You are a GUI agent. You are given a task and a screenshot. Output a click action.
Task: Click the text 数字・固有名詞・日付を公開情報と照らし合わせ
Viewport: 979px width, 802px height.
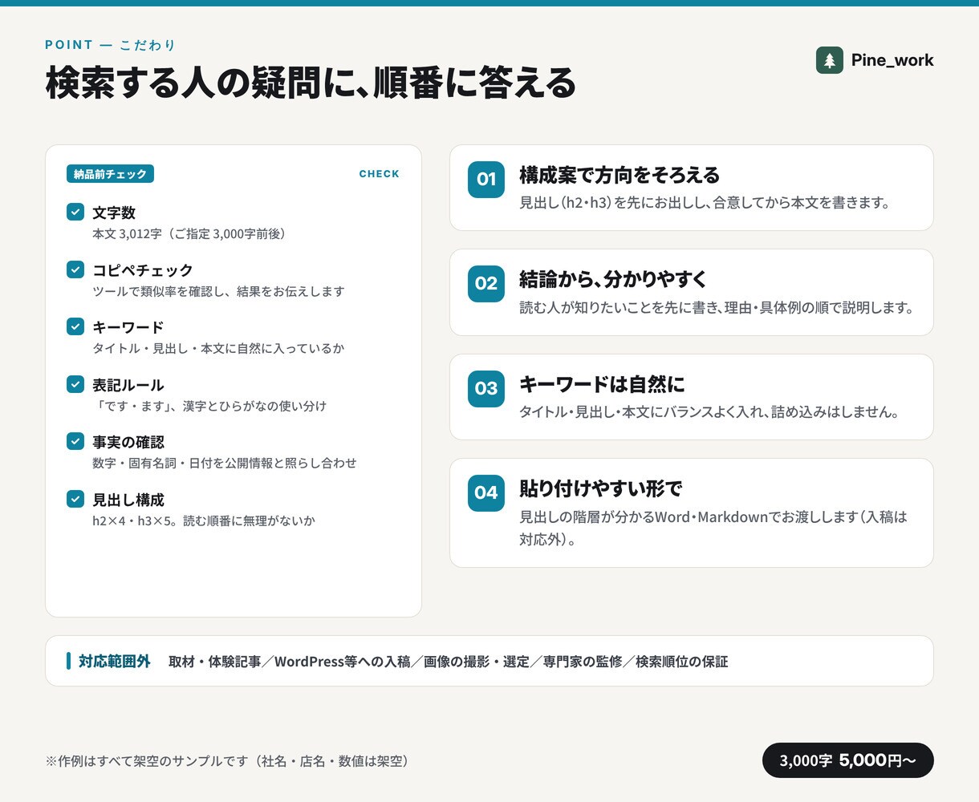[225, 463]
